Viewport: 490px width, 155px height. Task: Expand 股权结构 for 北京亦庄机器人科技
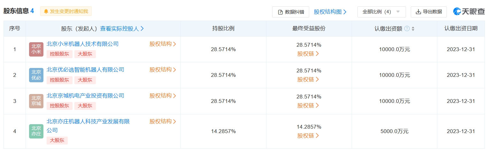tap(163, 121)
